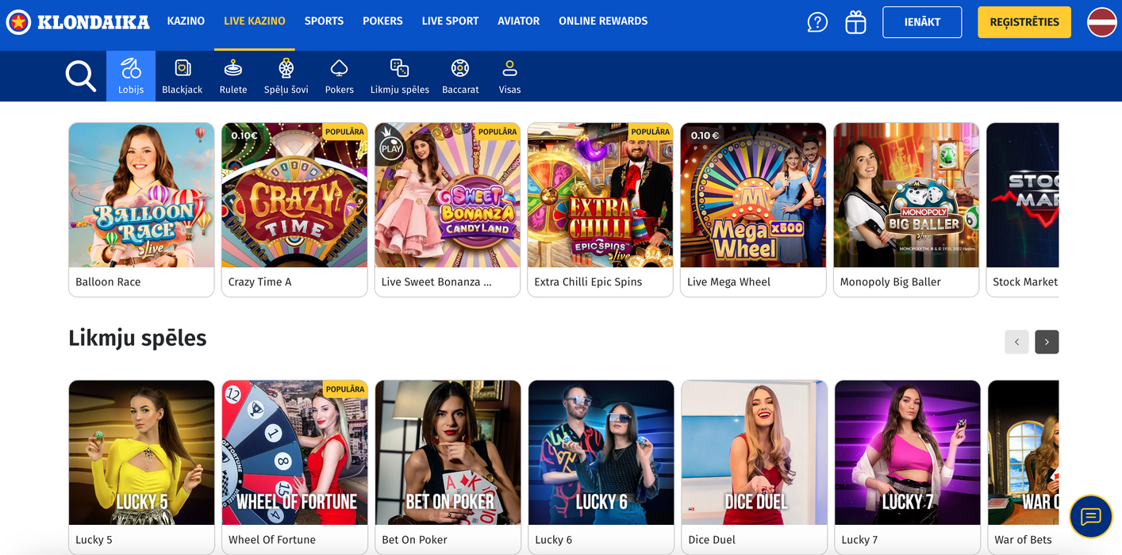
Task: Open the Pokers top menu item
Action: pyautogui.click(x=382, y=21)
